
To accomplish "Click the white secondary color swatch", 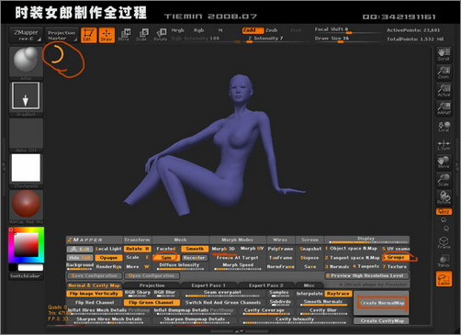I will click(30, 268).
